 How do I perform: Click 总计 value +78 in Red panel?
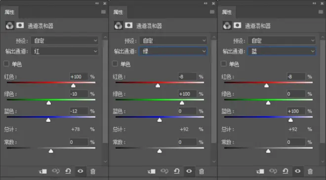(x=76, y=129)
